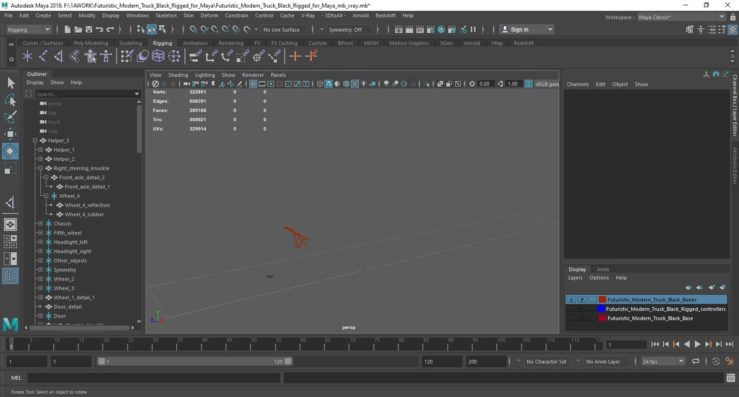Viewport: 739px width, 397px height.
Task: Click the snap to grids icon
Action: 194,30
